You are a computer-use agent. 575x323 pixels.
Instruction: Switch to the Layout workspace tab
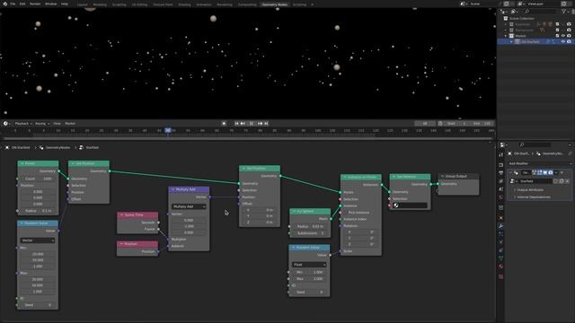pyautogui.click(x=82, y=4)
